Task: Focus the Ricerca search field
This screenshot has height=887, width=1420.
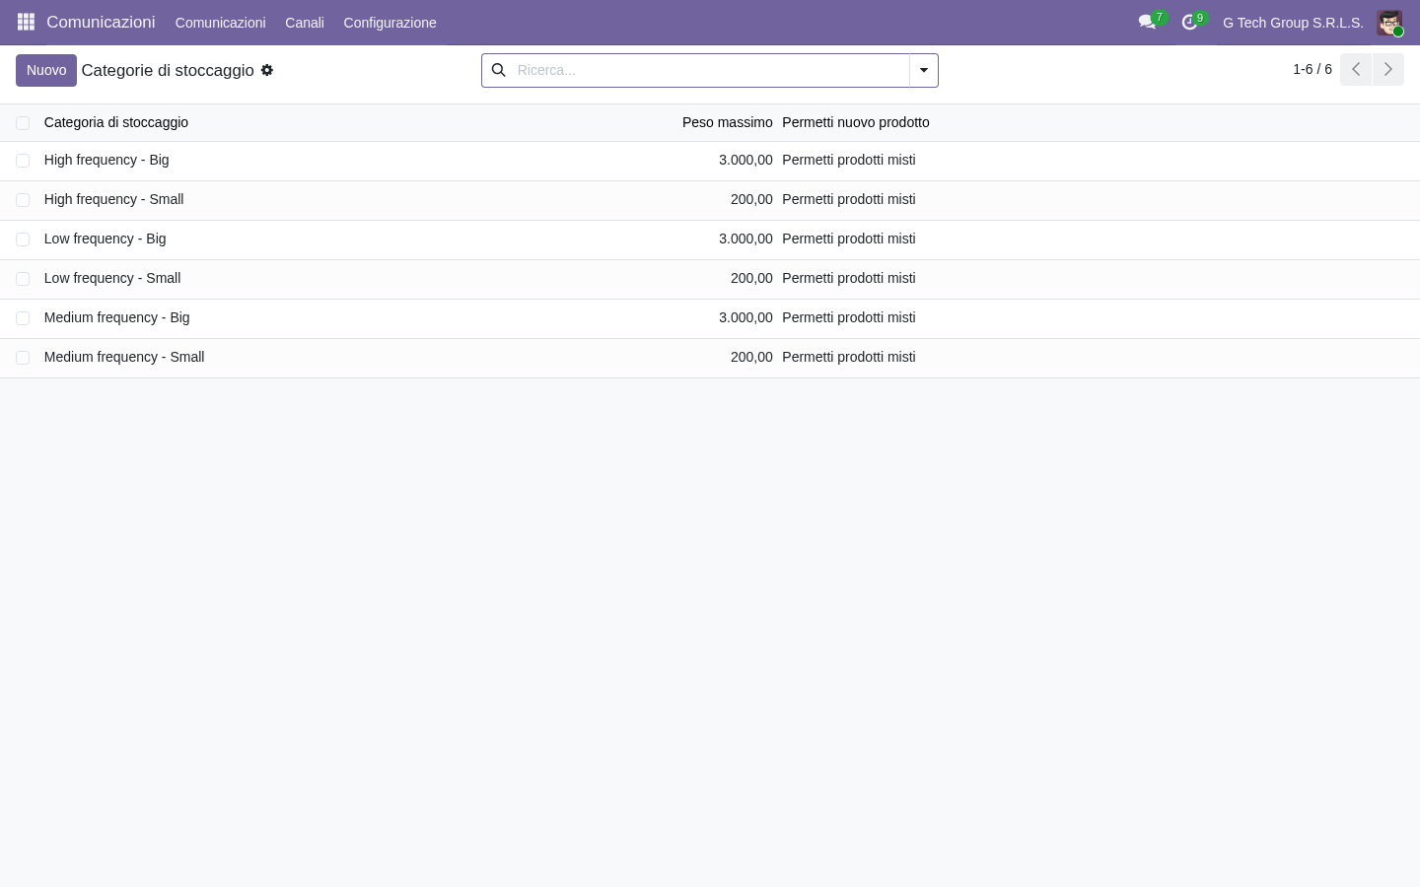Action: coord(710,70)
